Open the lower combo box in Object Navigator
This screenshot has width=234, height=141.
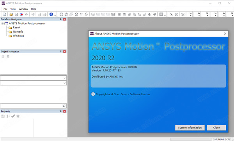click(65, 83)
